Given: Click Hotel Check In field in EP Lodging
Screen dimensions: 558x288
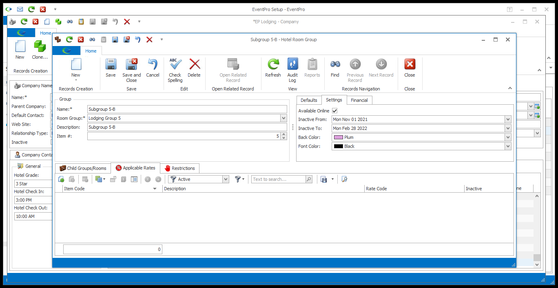Looking at the screenshot, I should click(33, 200).
